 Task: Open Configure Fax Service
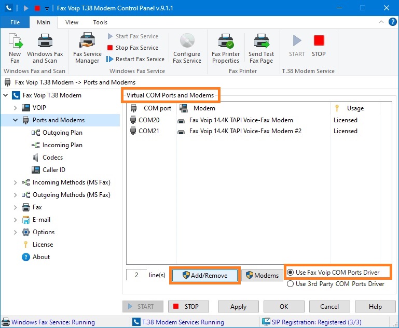[x=187, y=48]
